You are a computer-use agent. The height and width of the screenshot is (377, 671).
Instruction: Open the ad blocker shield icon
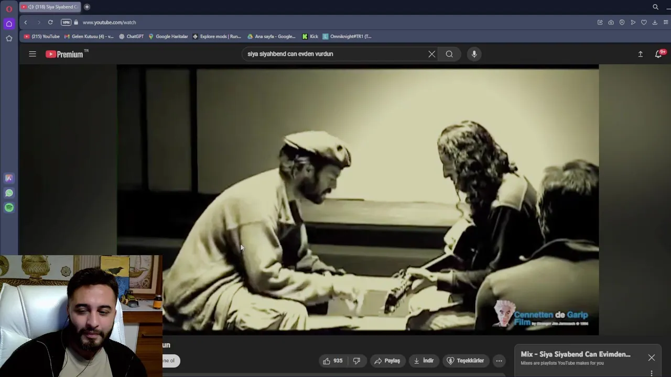pos(622,23)
